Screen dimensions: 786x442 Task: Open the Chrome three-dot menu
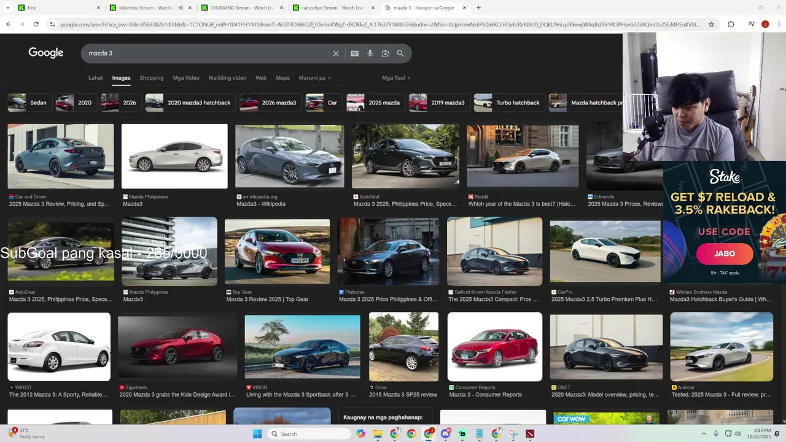click(779, 25)
